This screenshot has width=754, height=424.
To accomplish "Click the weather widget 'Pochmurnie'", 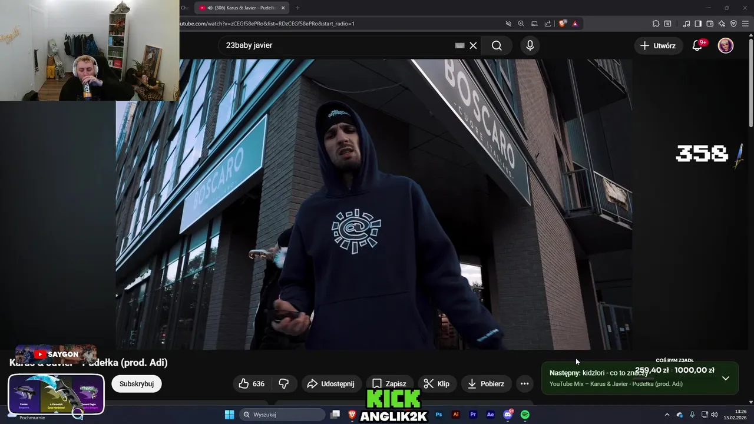I will pos(32,418).
